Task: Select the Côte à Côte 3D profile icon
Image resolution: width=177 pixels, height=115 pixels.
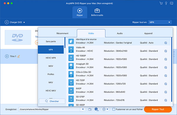Action: [71, 74]
